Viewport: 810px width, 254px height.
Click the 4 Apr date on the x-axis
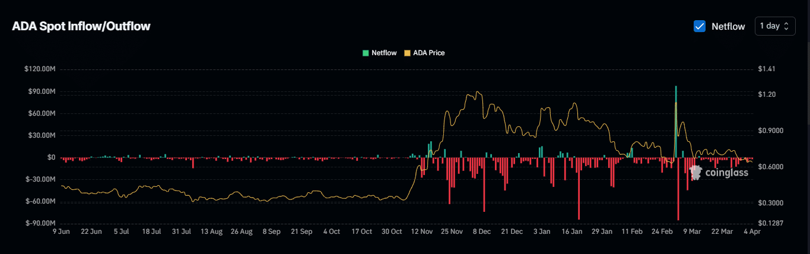[752, 231]
